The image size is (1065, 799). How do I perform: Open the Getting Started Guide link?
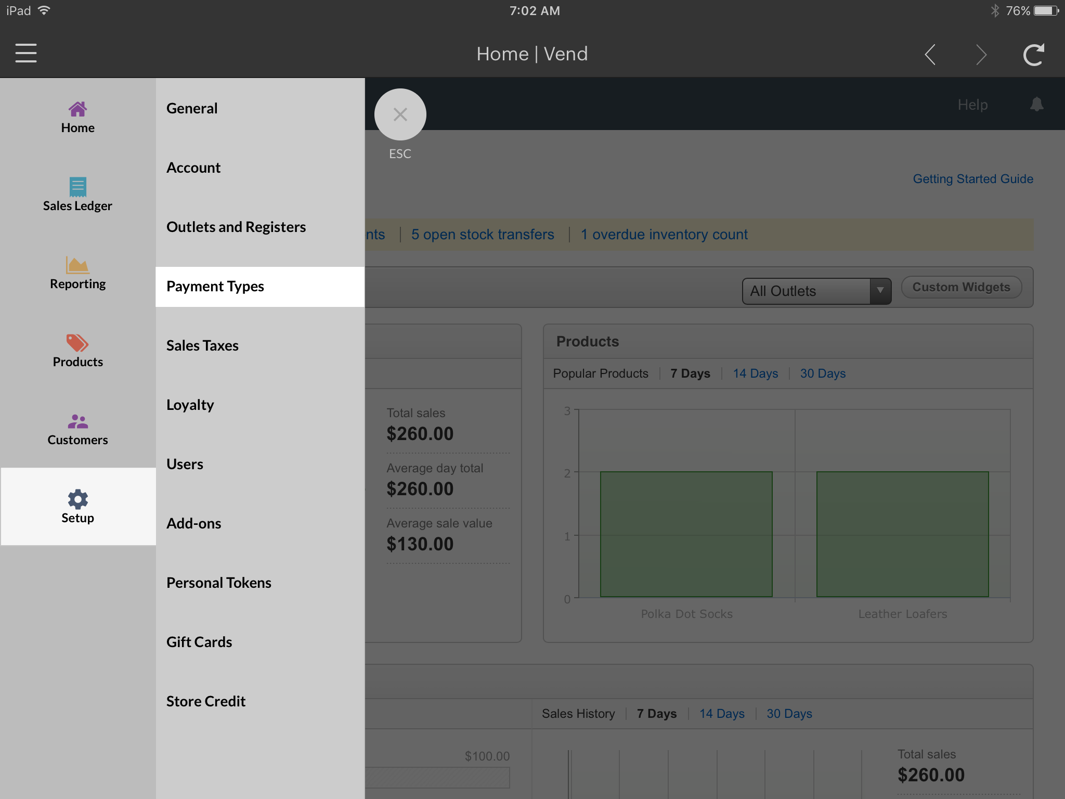973,179
